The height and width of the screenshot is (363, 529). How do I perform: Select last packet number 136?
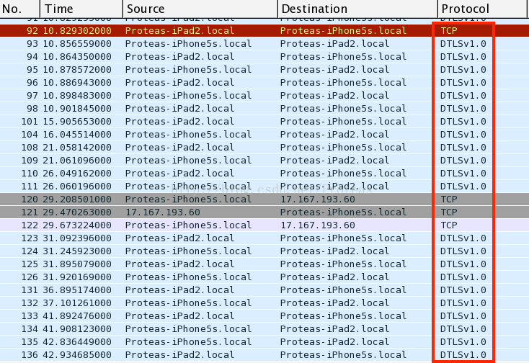coord(264,355)
